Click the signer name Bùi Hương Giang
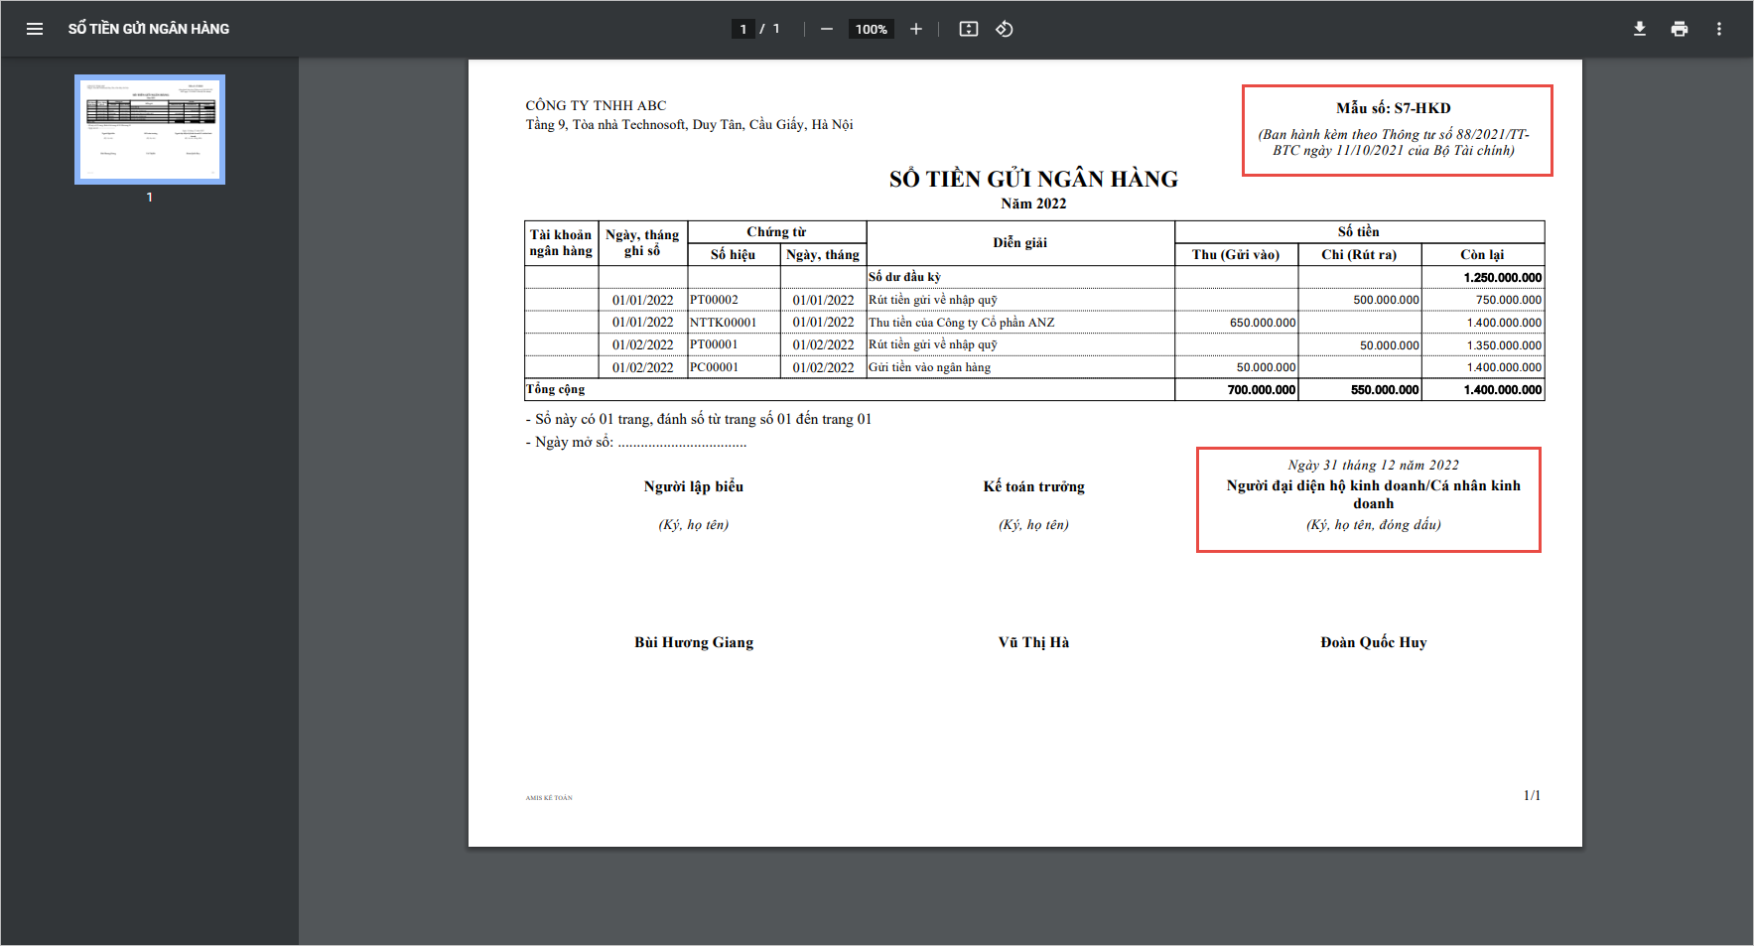1754x946 pixels. coord(694,642)
